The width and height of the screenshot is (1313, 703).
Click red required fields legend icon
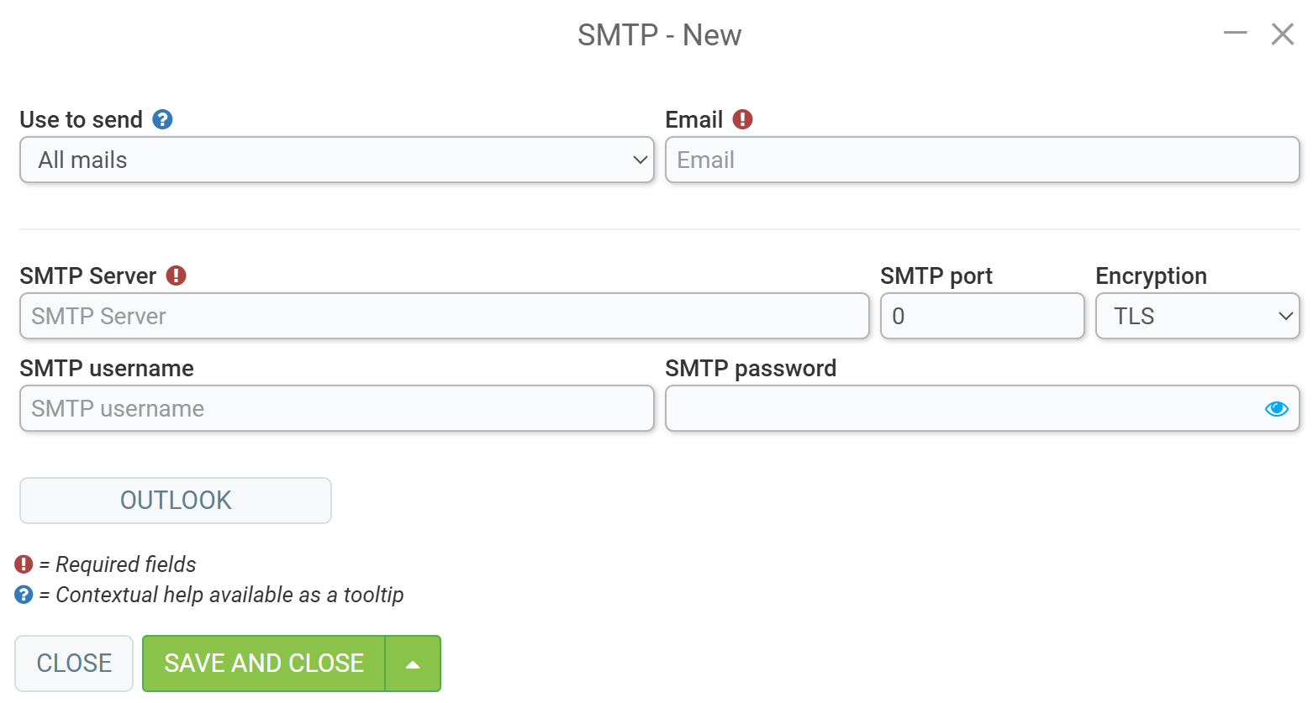[x=24, y=564]
